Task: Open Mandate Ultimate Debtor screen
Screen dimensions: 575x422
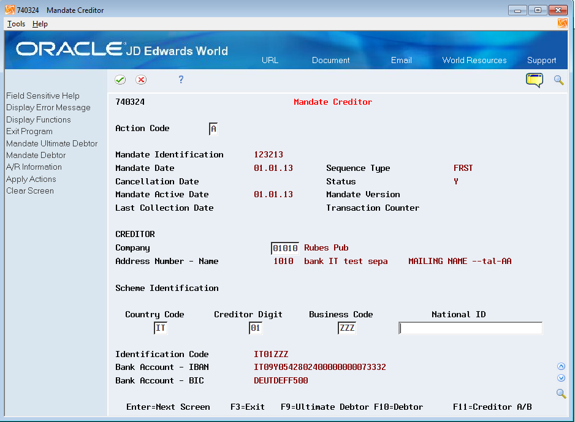Action: coord(52,143)
